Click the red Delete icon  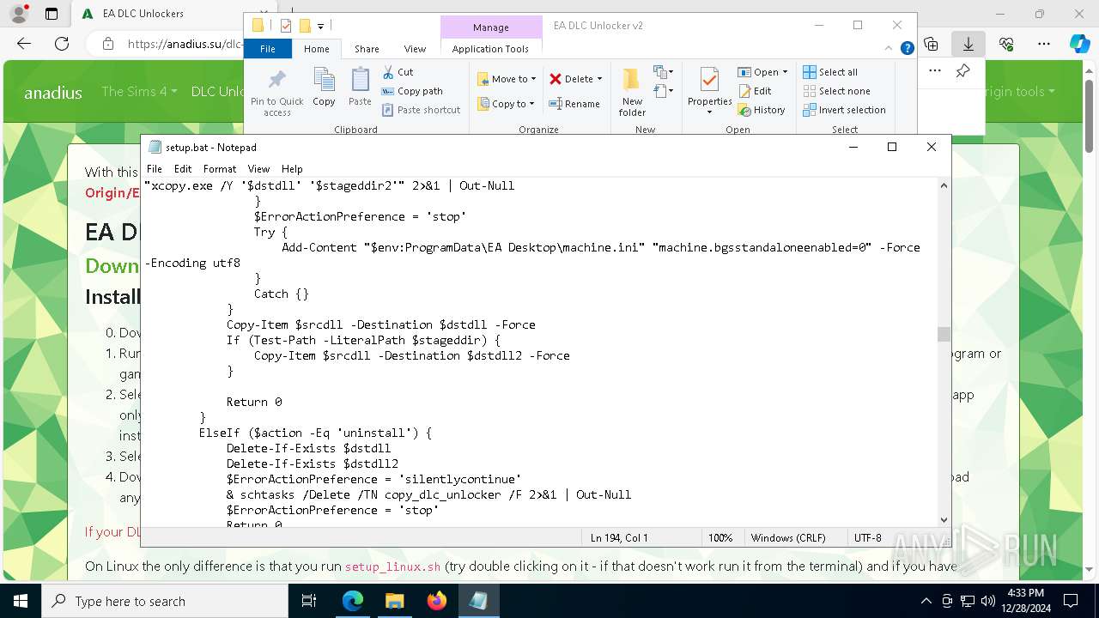point(556,79)
